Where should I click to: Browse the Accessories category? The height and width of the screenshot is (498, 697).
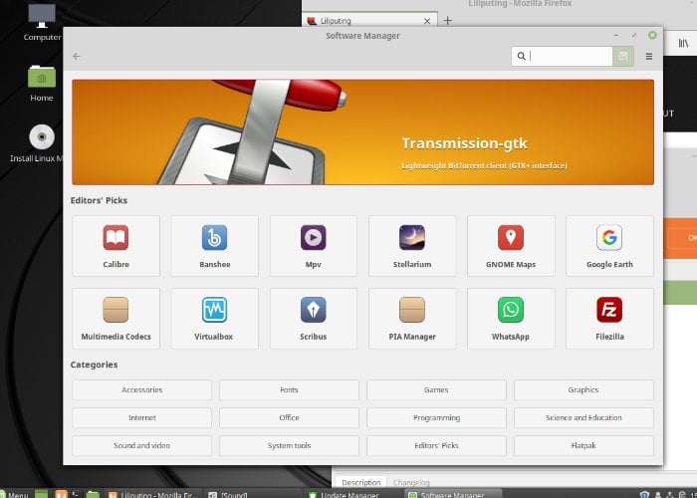(x=141, y=389)
